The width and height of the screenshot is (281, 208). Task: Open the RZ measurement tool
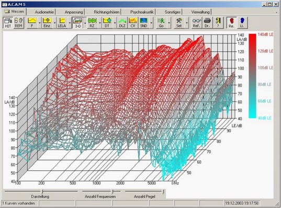coord(92,22)
